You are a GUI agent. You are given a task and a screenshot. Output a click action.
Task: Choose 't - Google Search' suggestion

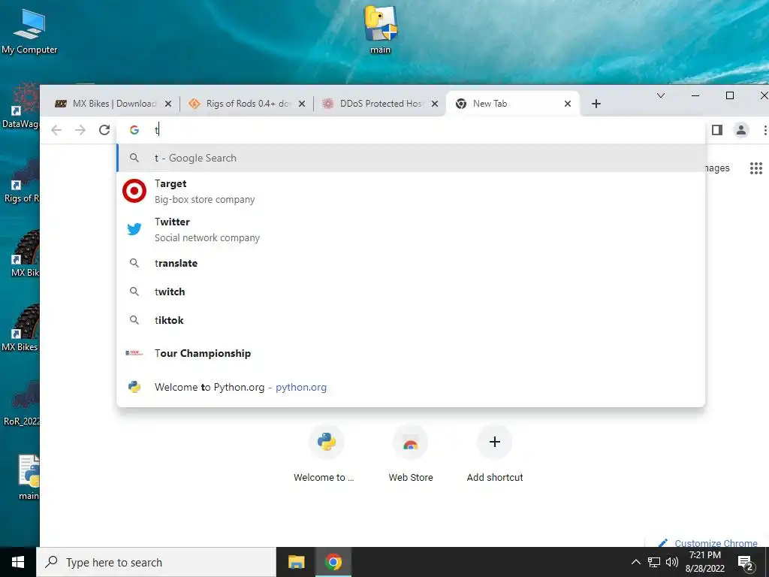pyautogui.click(x=411, y=158)
